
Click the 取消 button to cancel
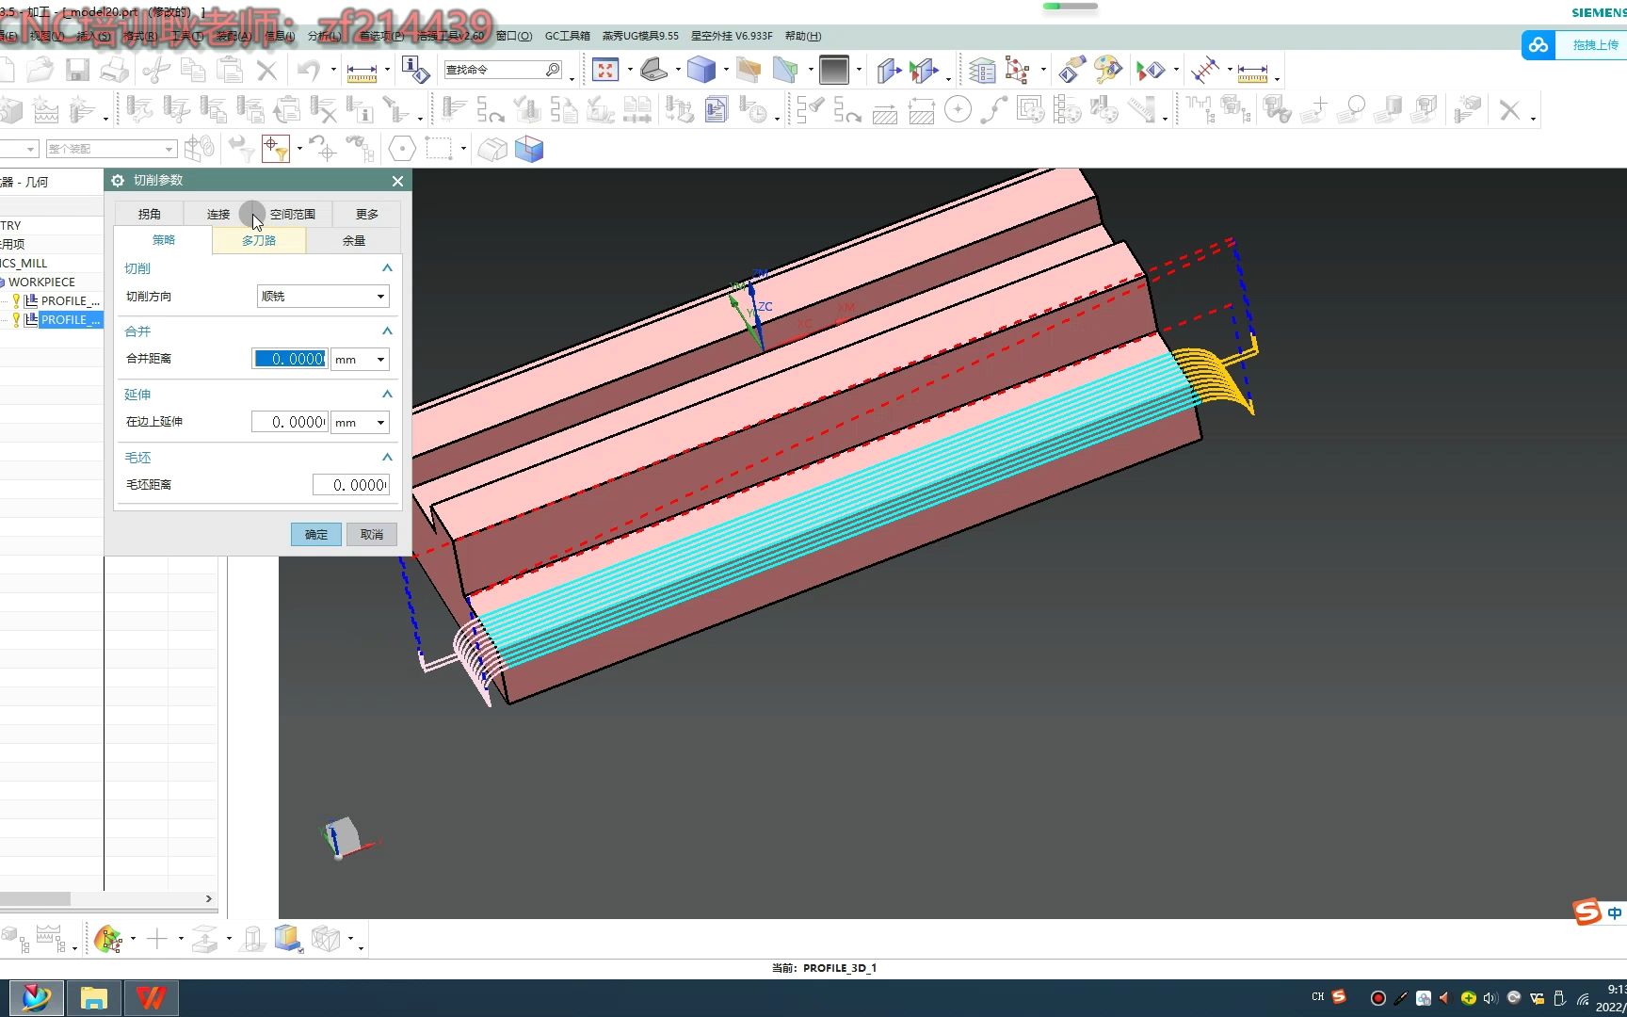(371, 534)
